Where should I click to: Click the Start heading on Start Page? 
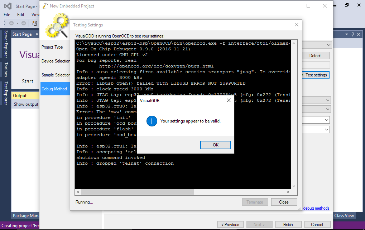[x=28, y=81]
